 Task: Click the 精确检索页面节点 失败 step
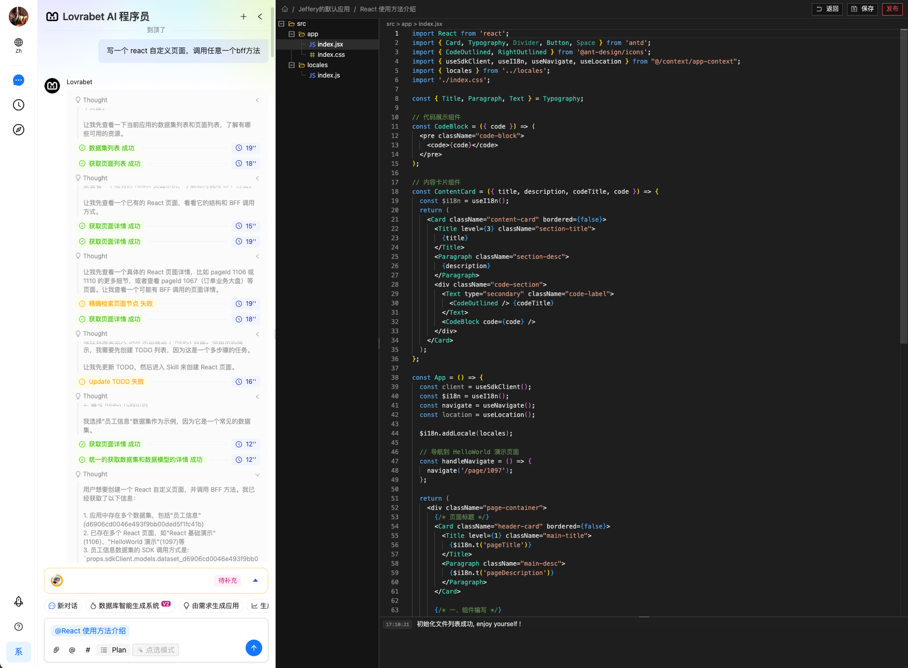pyautogui.click(x=116, y=304)
